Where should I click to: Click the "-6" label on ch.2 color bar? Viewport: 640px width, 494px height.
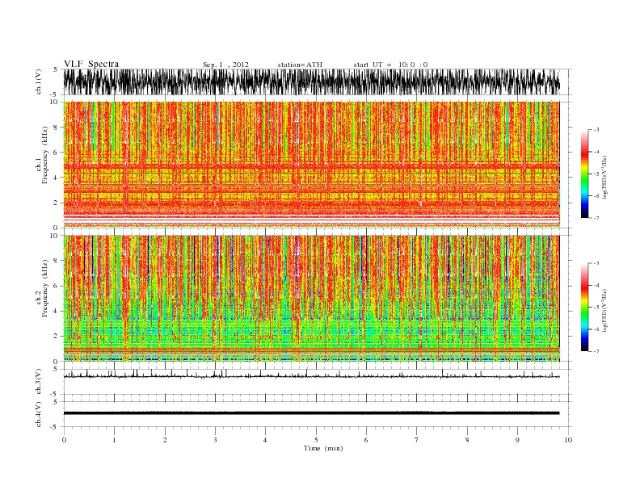tap(596, 329)
